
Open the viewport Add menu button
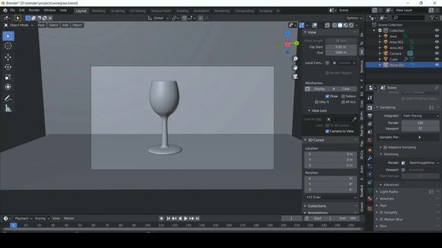coord(65,25)
